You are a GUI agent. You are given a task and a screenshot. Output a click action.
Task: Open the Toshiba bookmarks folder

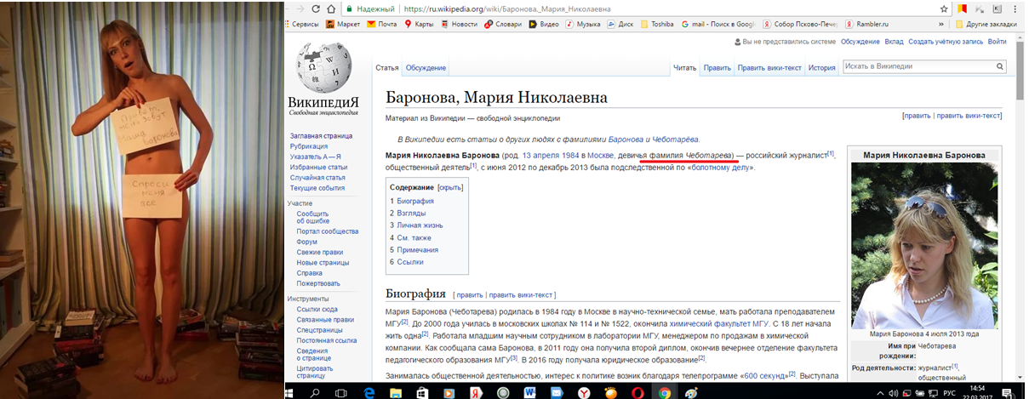click(x=656, y=24)
